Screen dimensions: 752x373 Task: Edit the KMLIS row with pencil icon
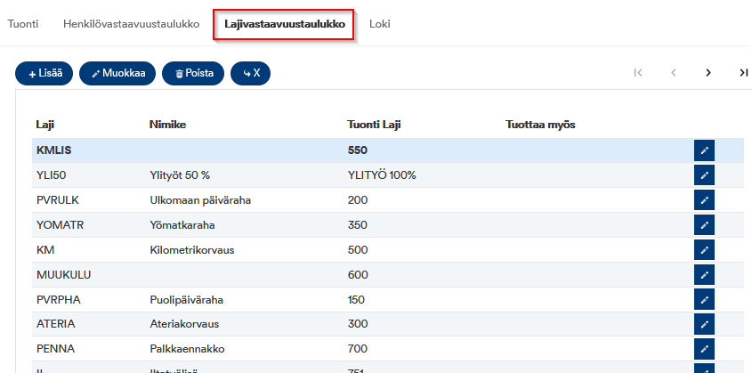(x=704, y=150)
